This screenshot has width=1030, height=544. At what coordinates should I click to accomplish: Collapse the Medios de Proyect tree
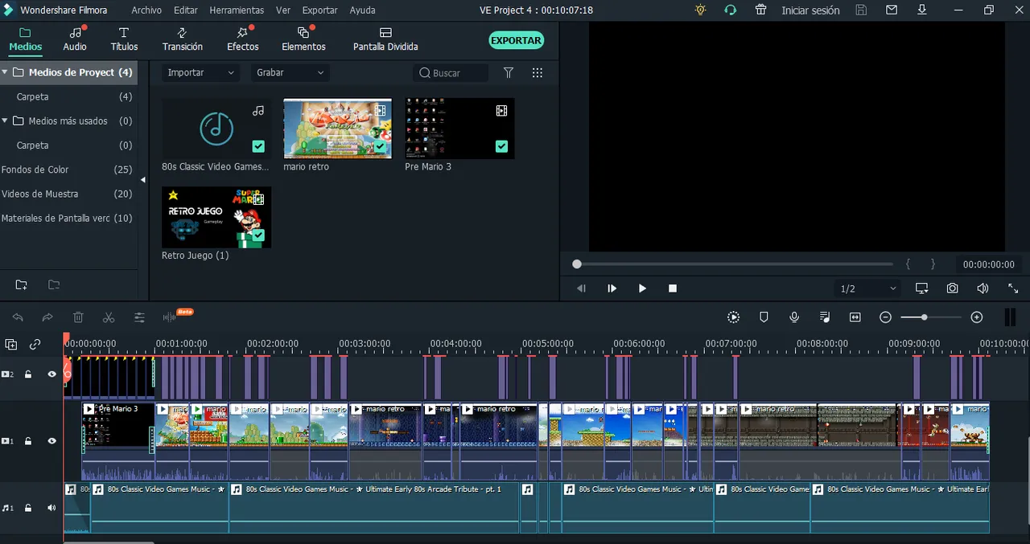[x=5, y=72]
